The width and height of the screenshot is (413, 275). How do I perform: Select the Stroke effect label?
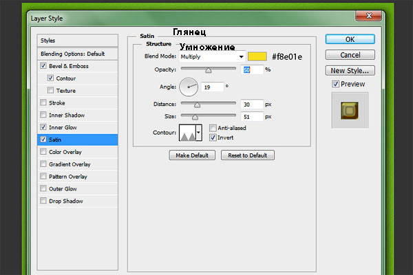pyautogui.click(x=57, y=103)
